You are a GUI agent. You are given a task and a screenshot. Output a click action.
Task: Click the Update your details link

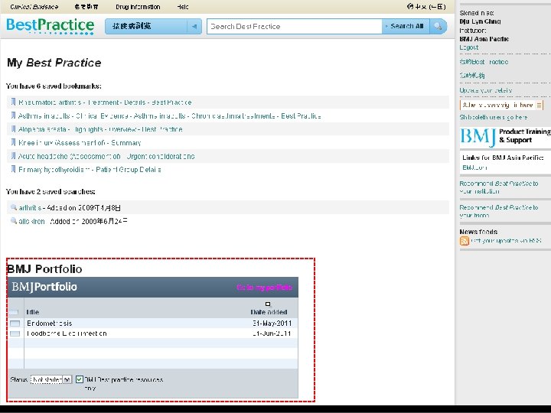click(x=486, y=90)
